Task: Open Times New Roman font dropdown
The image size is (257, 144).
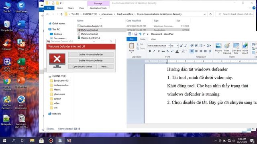Action: point(169,46)
